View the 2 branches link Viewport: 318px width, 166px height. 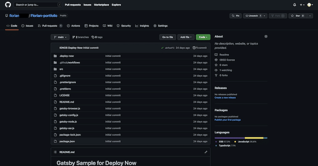click(x=80, y=37)
